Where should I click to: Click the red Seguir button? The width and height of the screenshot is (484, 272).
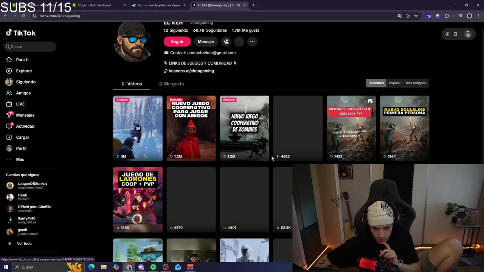pos(177,42)
